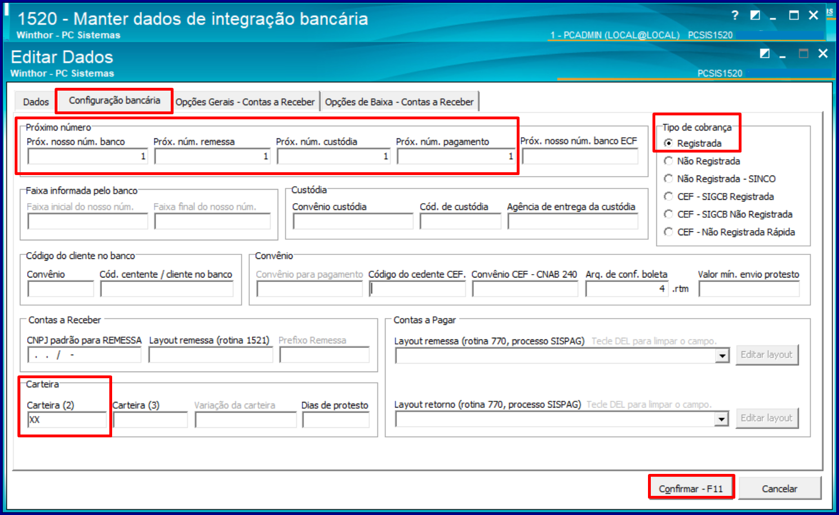Focus Próx. núm. remessa field
The width and height of the screenshot is (839, 515).
coord(212,156)
